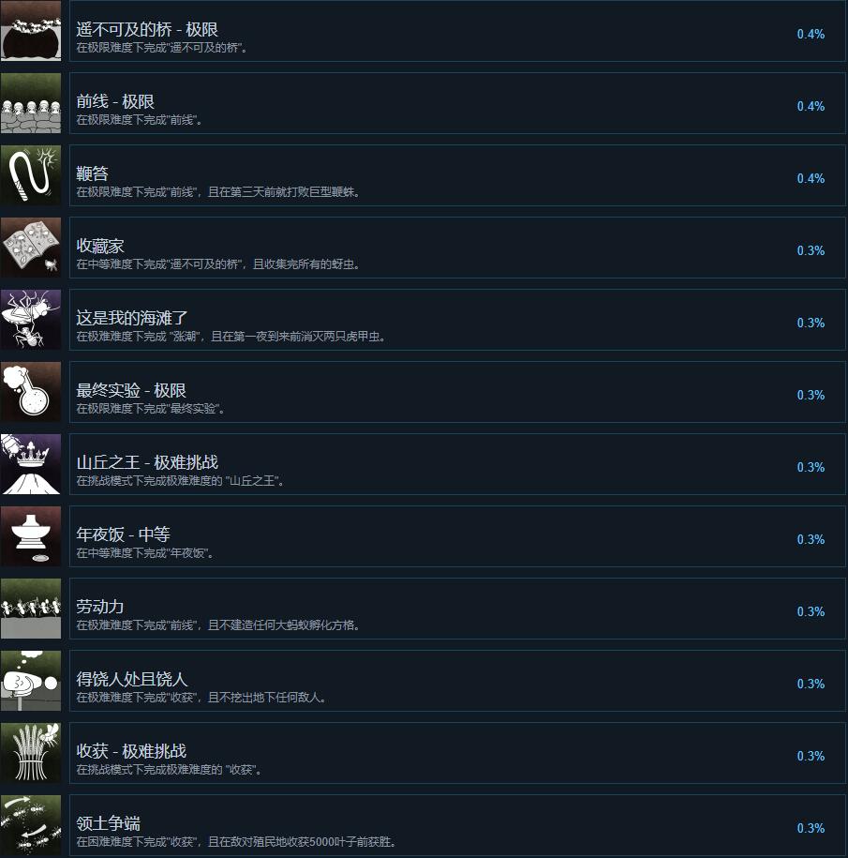Screen dimensions: 848x858
Task: Click the description under 劳动力
Action: click(x=217, y=625)
